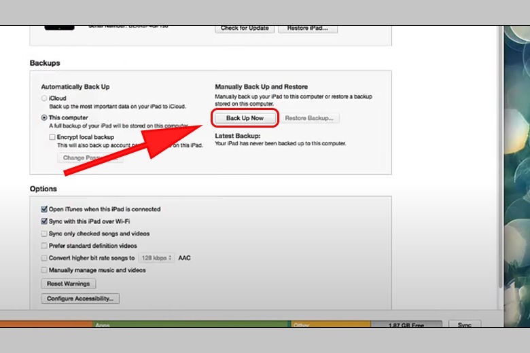Click the green Apps storage bar segment
530x353 pixels.
point(190,324)
